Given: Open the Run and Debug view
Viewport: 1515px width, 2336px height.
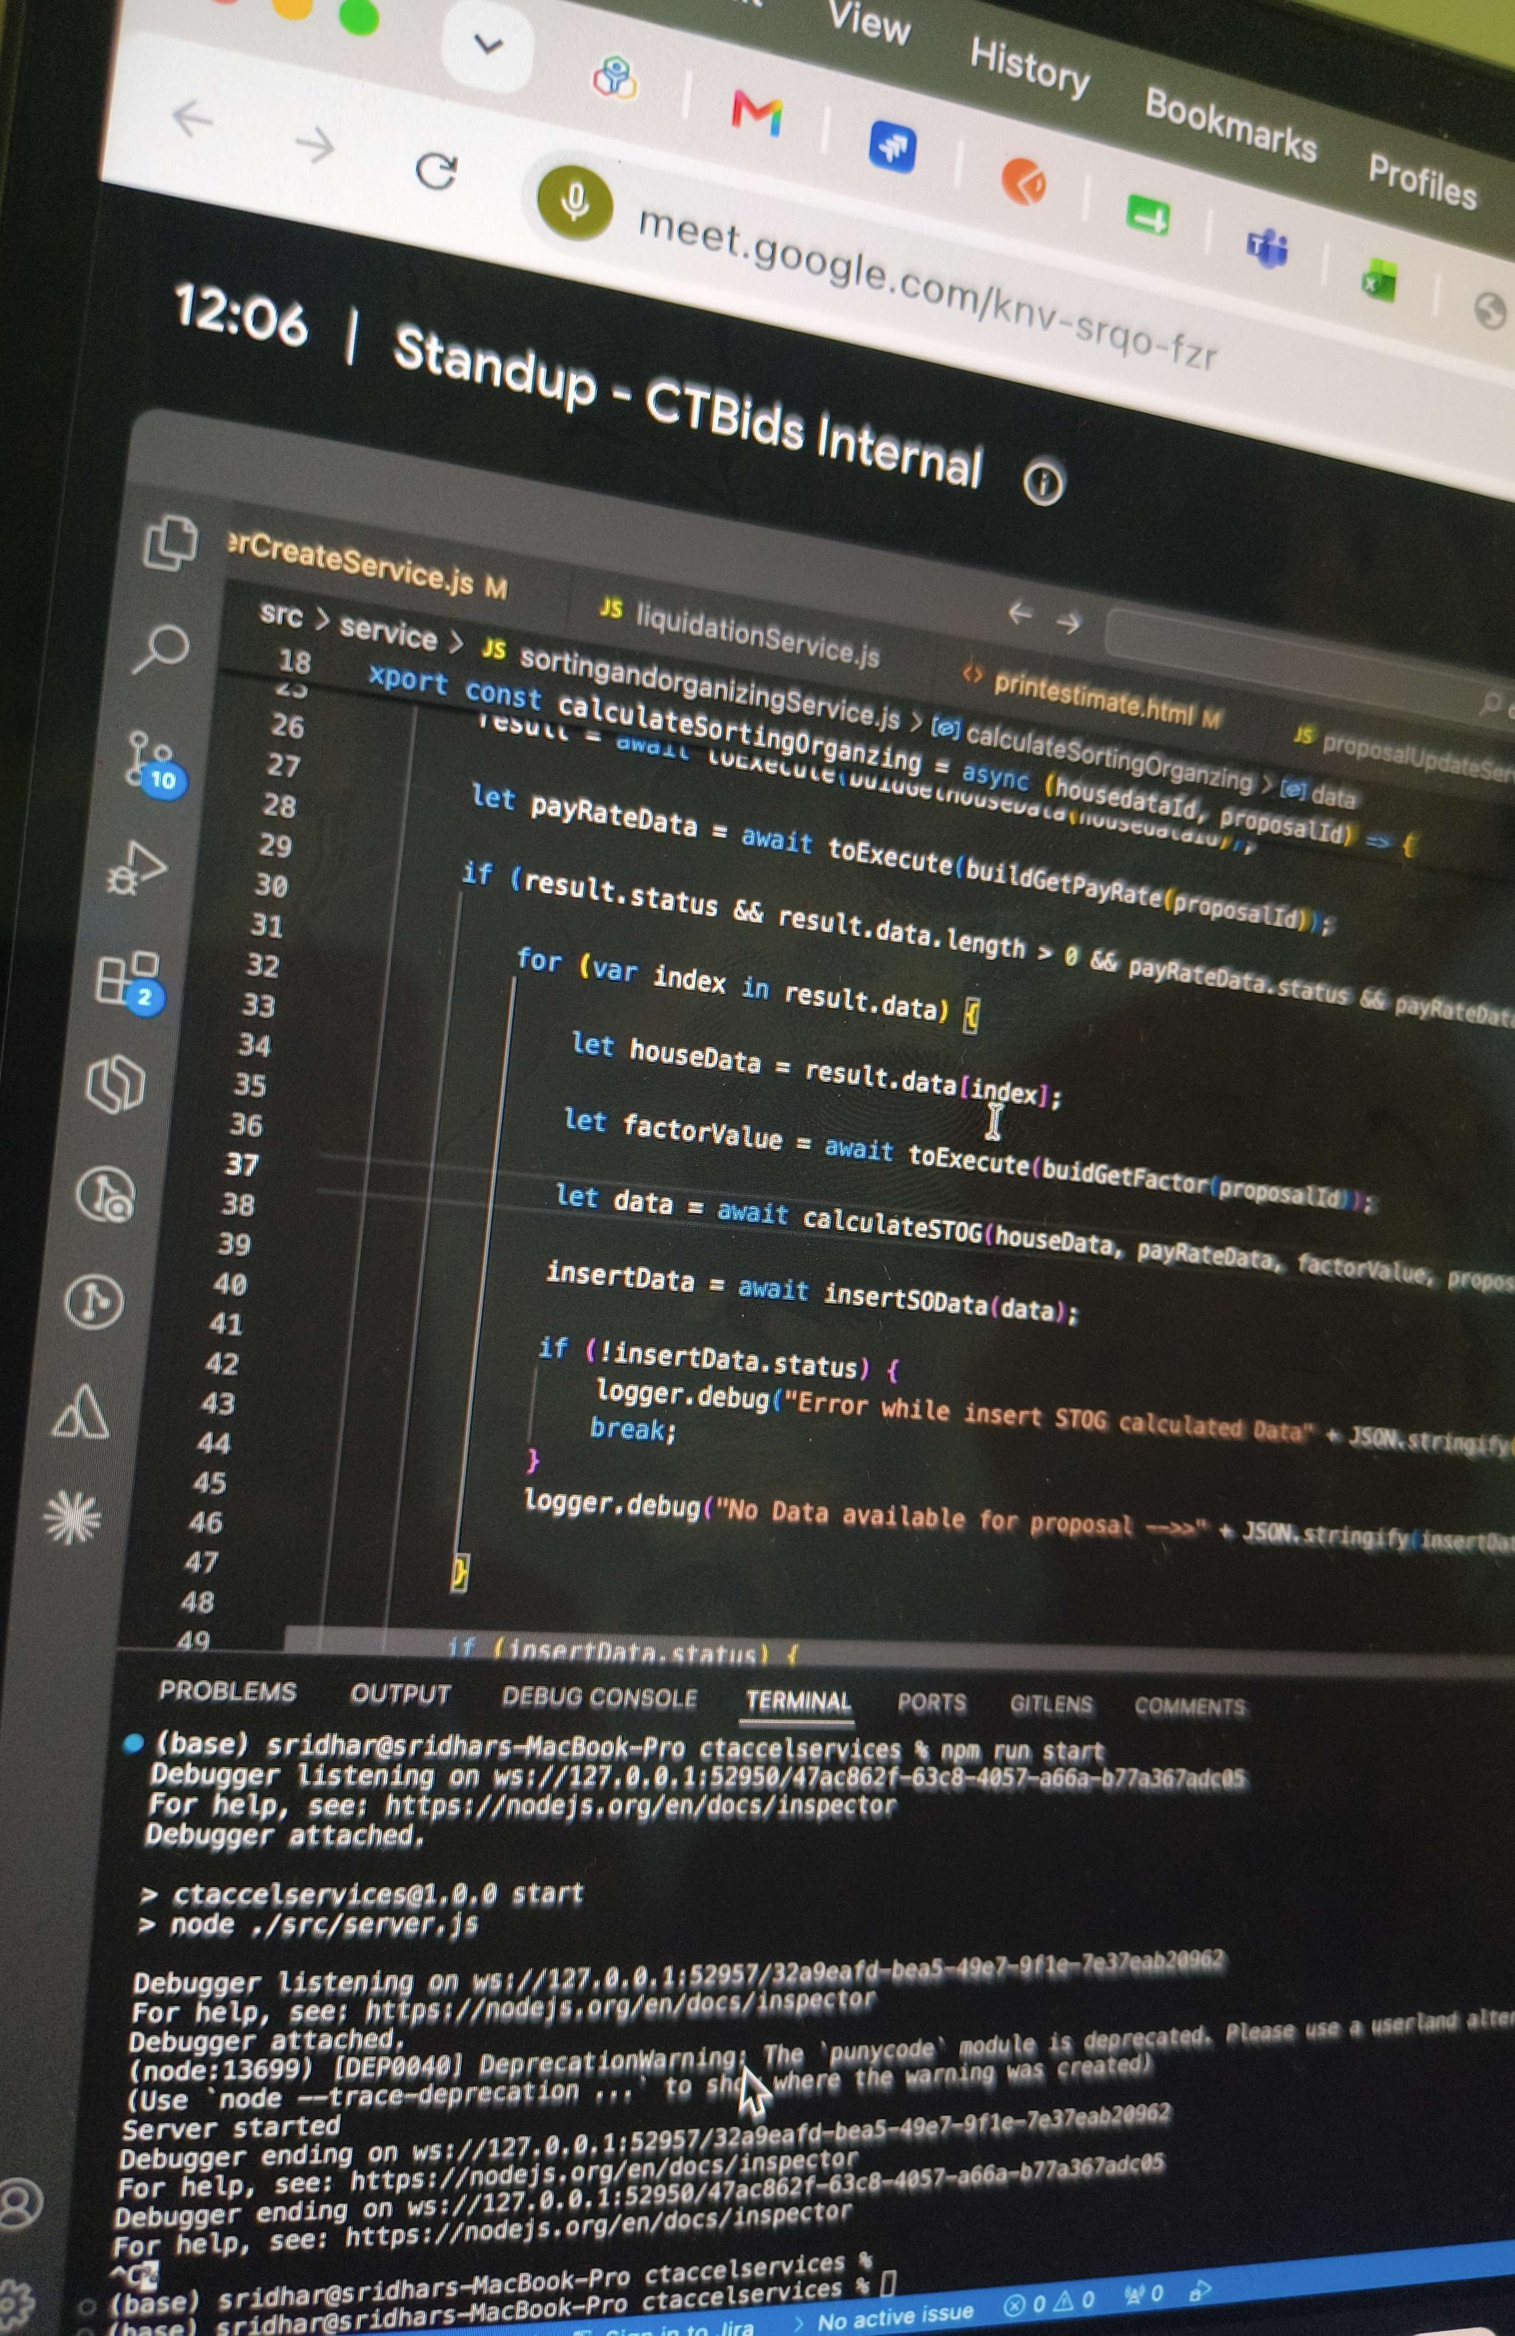Looking at the screenshot, I should (x=137, y=870).
